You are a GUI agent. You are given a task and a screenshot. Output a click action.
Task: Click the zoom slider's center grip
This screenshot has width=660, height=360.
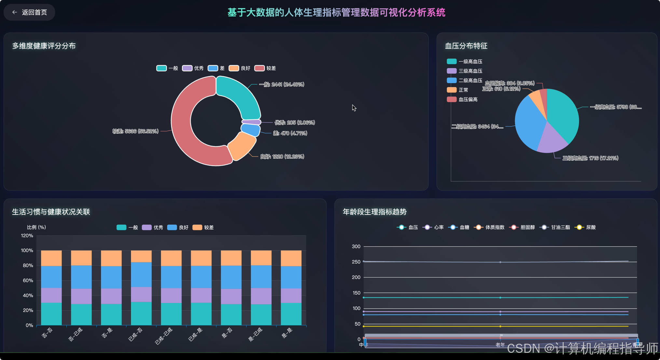point(501,335)
